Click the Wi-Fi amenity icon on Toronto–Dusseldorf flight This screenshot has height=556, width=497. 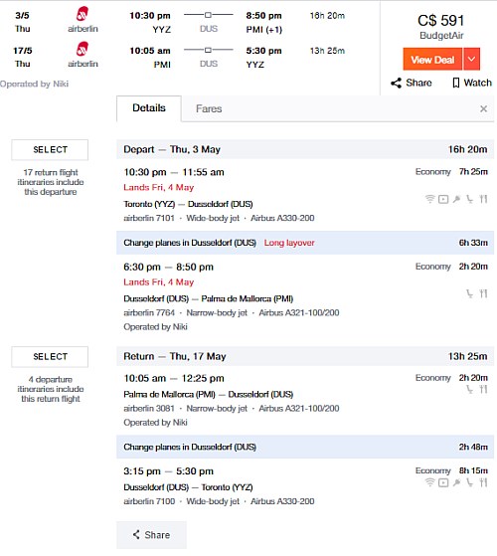tap(429, 199)
